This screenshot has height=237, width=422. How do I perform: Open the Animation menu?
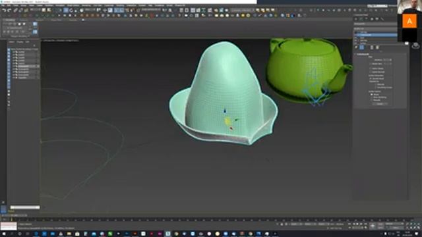[60, 5]
